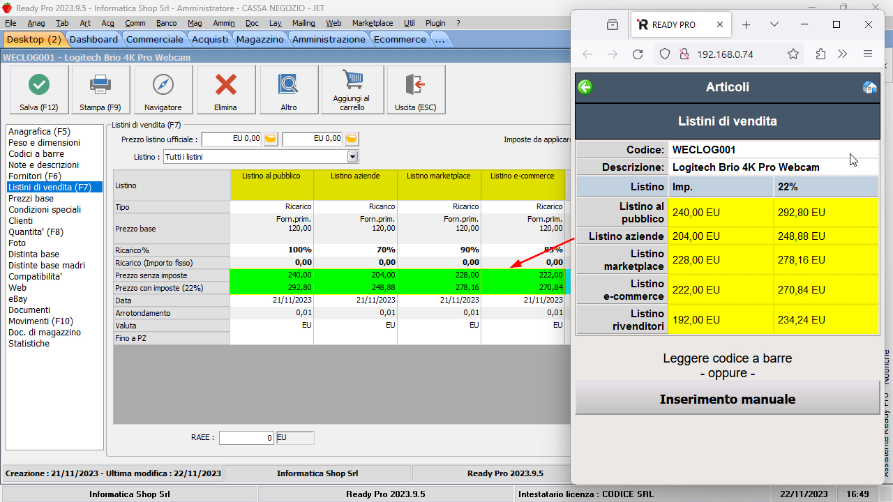Show more browser toolbar tools chevron

[843, 54]
